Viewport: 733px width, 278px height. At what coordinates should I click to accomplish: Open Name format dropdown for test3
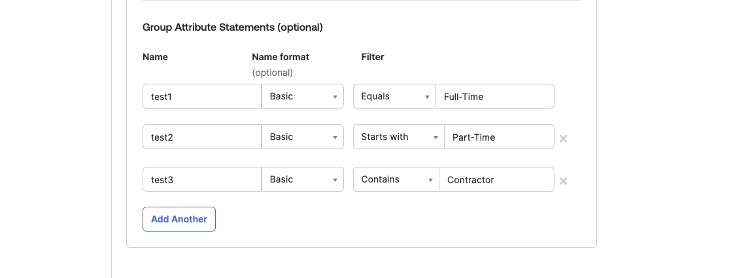(303, 179)
